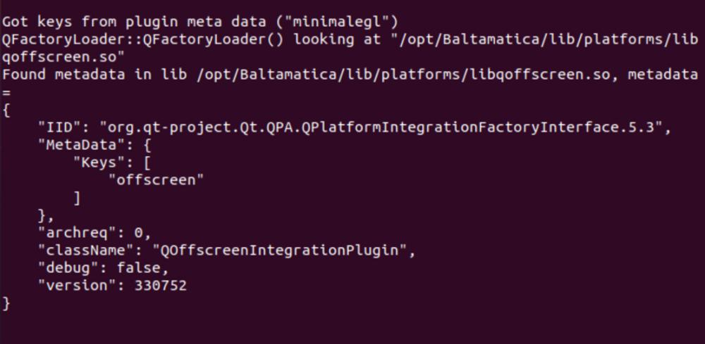Image resolution: width=705 pixels, height=344 pixels.
Task: Click the lone equals sign line
Action: click(6, 91)
